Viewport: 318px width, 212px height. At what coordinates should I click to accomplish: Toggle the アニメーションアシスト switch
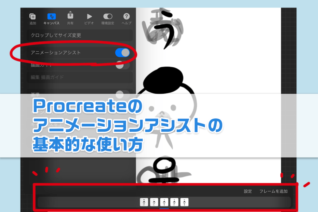pos(122,53)
